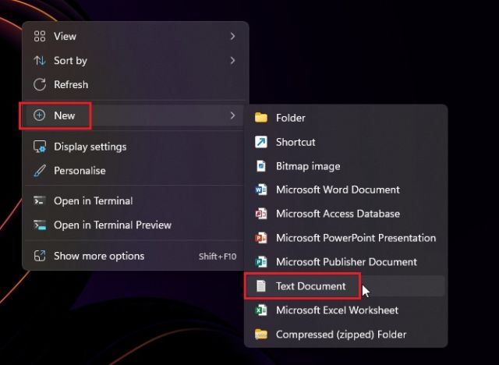Expand the View submenu arrow
The height and width of the screenshot is (365, 499).
(232, 36)
